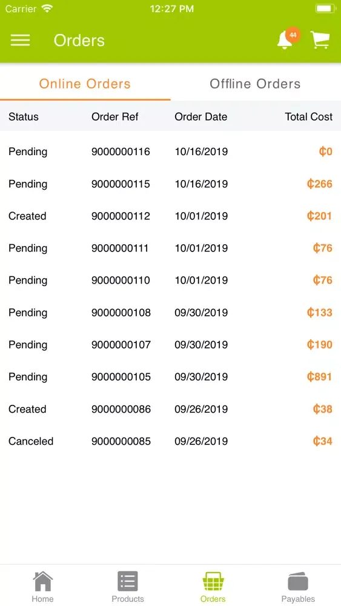Open the Products list tab
The image size is (341, 606).
[128, 587]
